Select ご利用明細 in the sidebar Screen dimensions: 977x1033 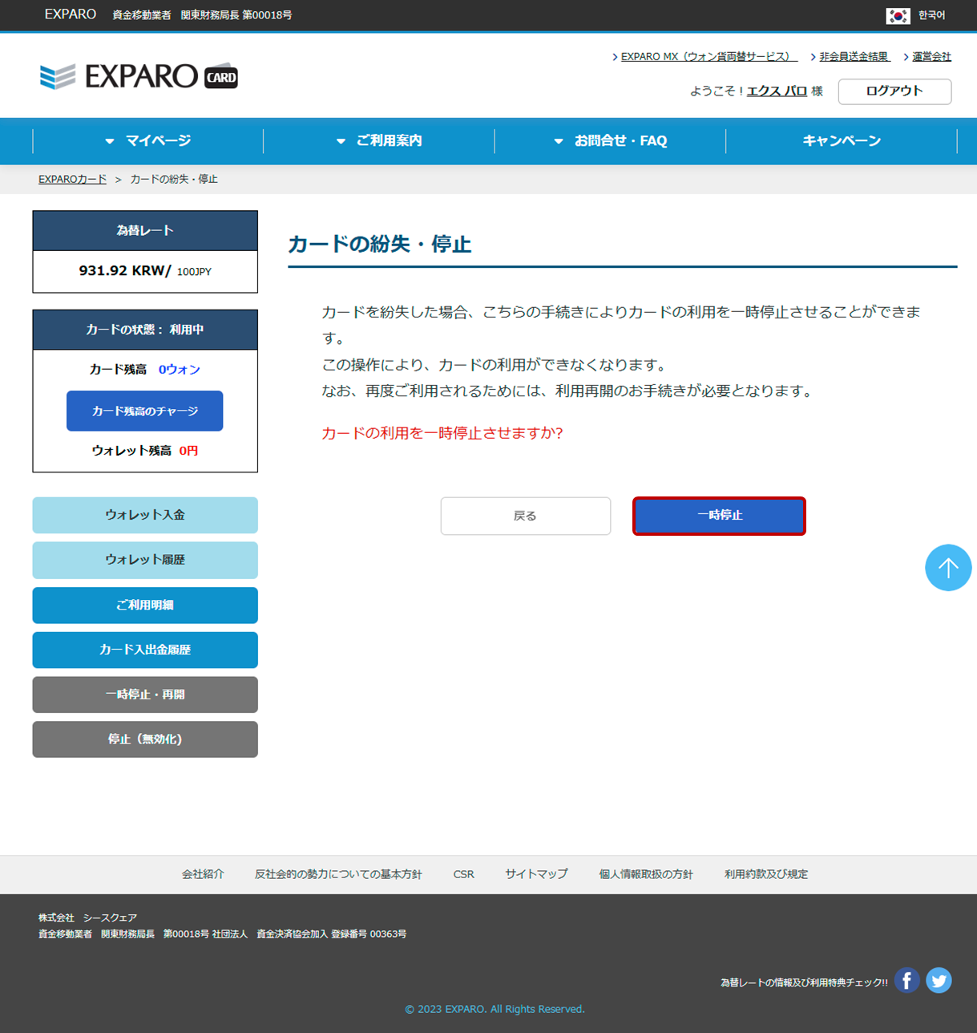coord(145,605)
